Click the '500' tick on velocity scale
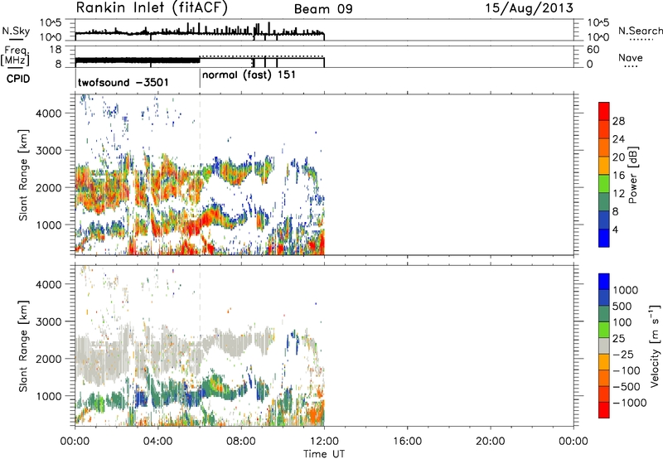This screenshot has height=459, width=663. 622,307
